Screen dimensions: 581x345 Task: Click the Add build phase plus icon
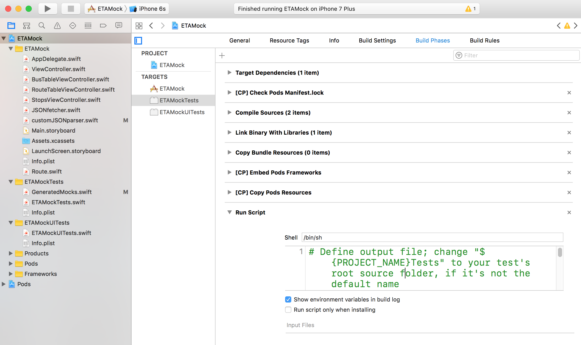[x=222, y=55]
